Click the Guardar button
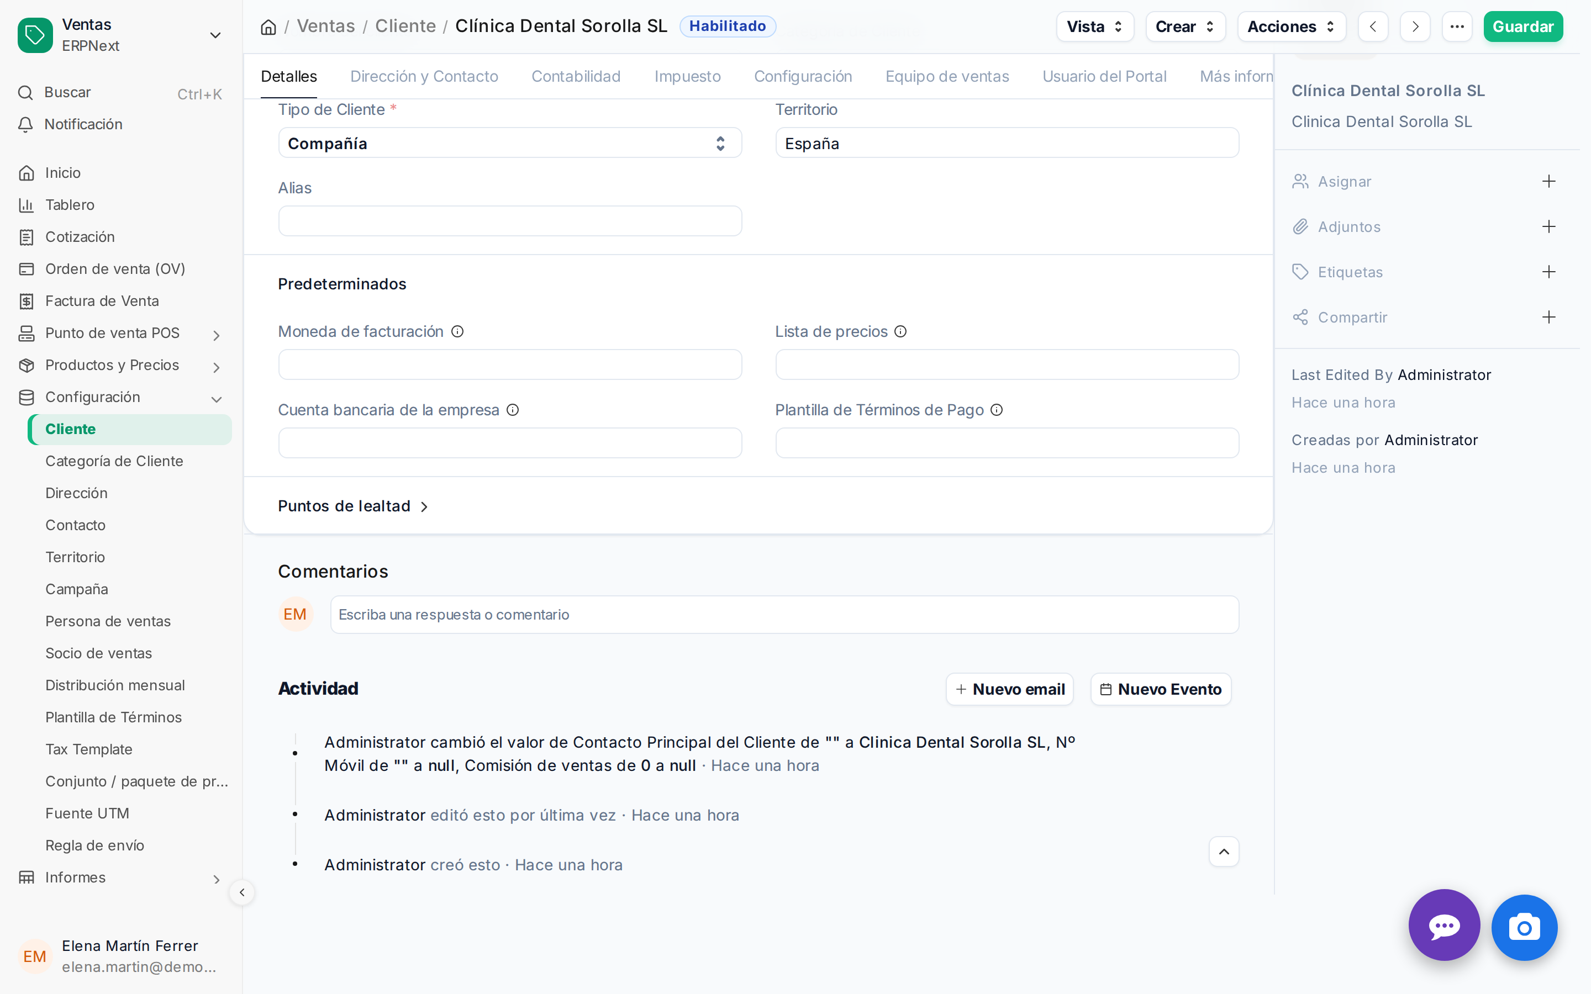This screenshot has height=994, width=1591. [x=1522, y=27]
